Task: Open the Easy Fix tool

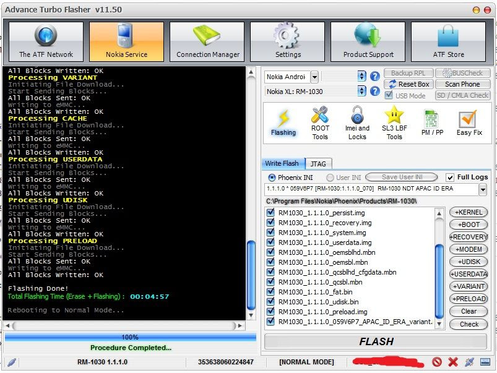Action: [x=469, y=123]
